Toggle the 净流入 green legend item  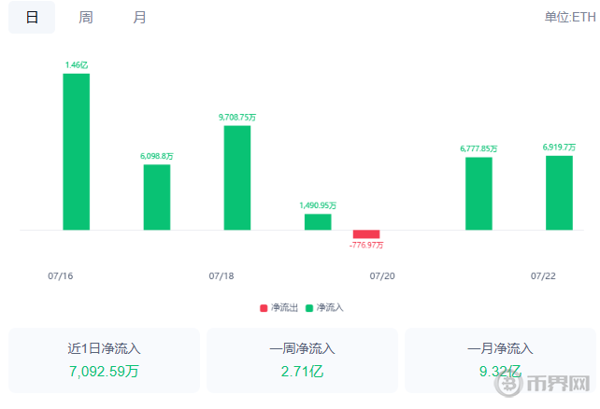click(x=324, y=308)
